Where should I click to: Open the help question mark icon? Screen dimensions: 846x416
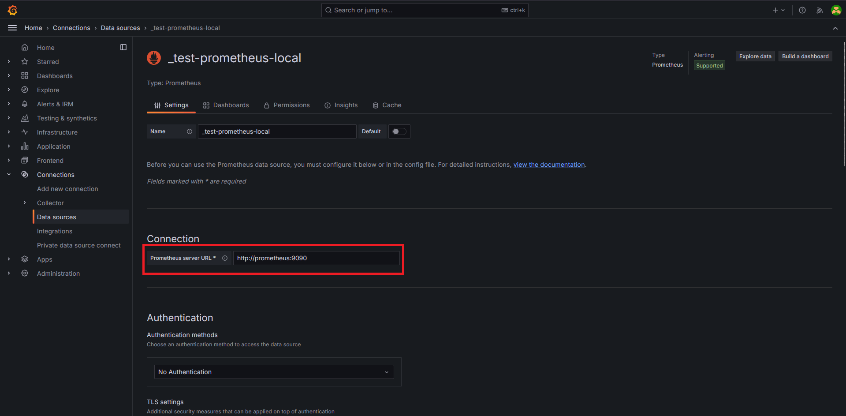pyautogui.click(x=802, y=10)
